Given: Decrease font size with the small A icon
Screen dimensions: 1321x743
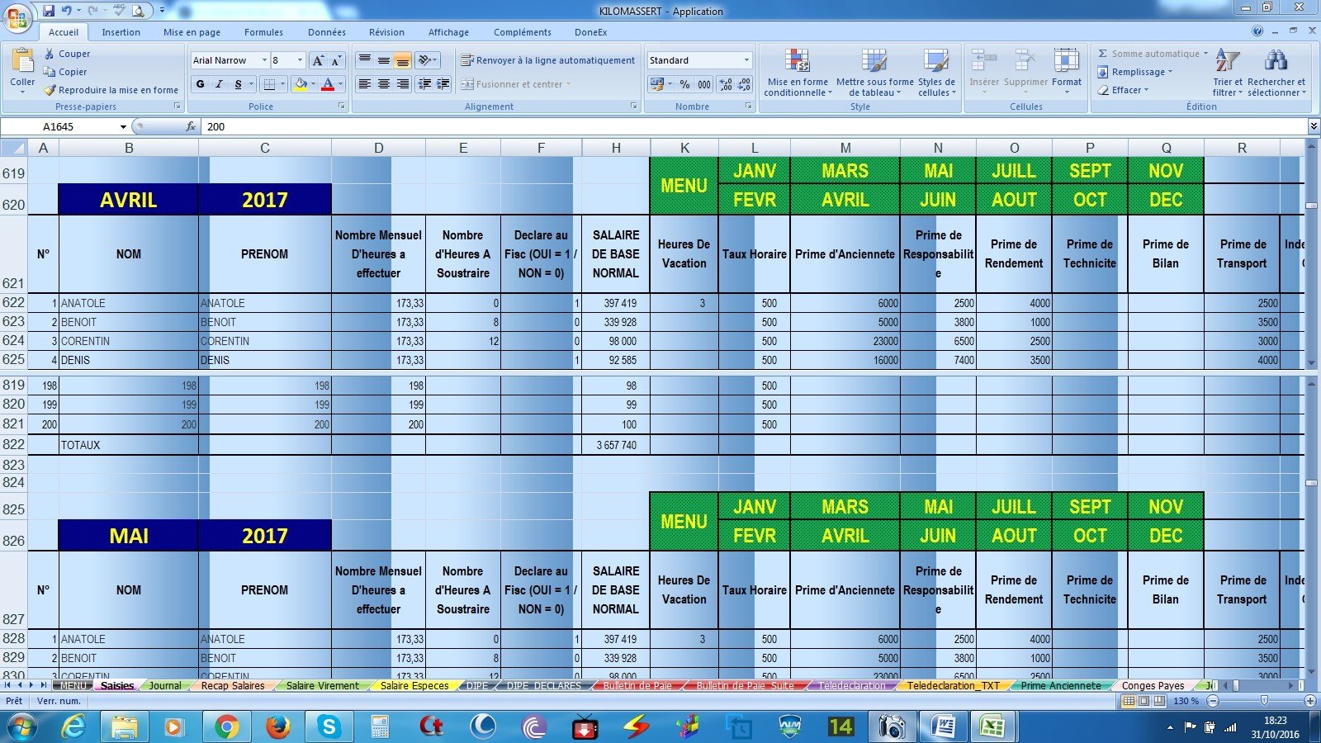Looking at the screenshot, I should pos(336,60).
